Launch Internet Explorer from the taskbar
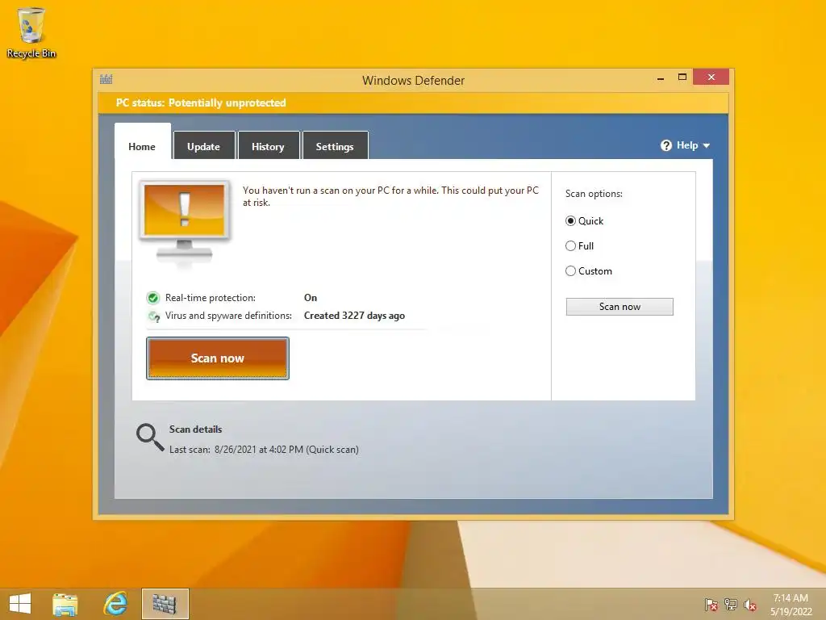826x620 pixels. (x=115, y=604)
